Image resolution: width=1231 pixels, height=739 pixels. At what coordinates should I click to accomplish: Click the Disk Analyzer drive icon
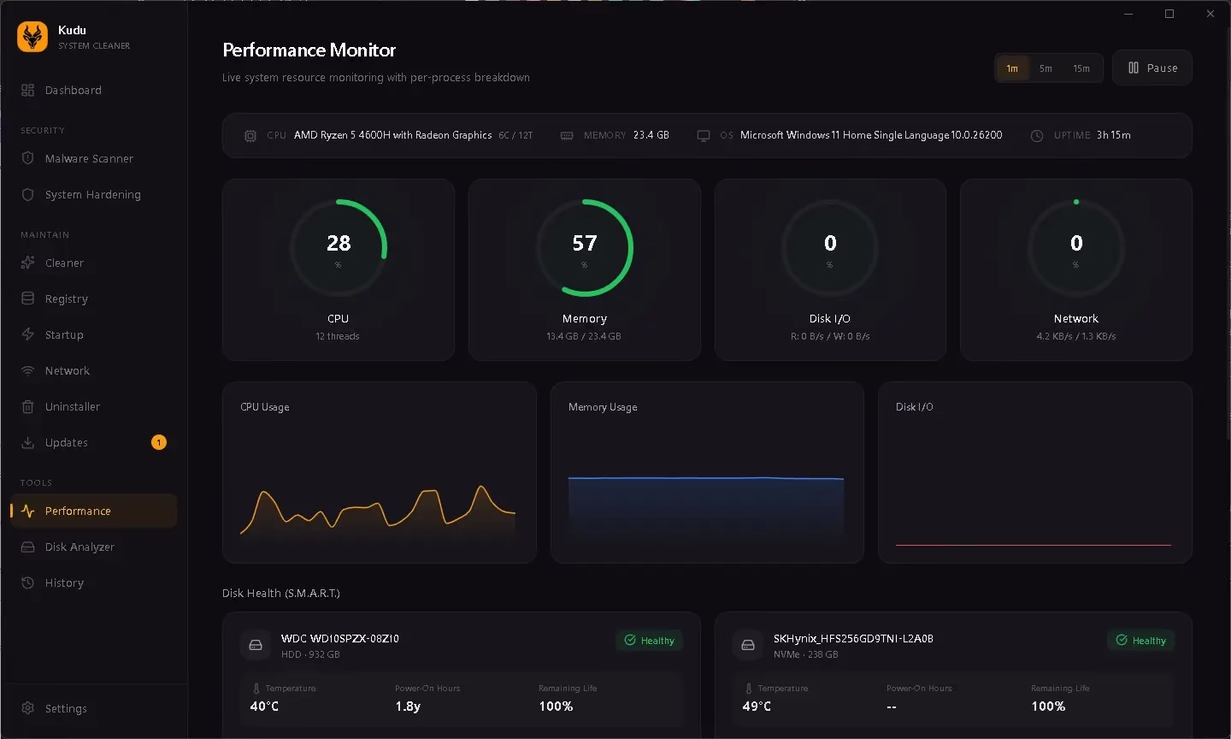pos(27,547)
